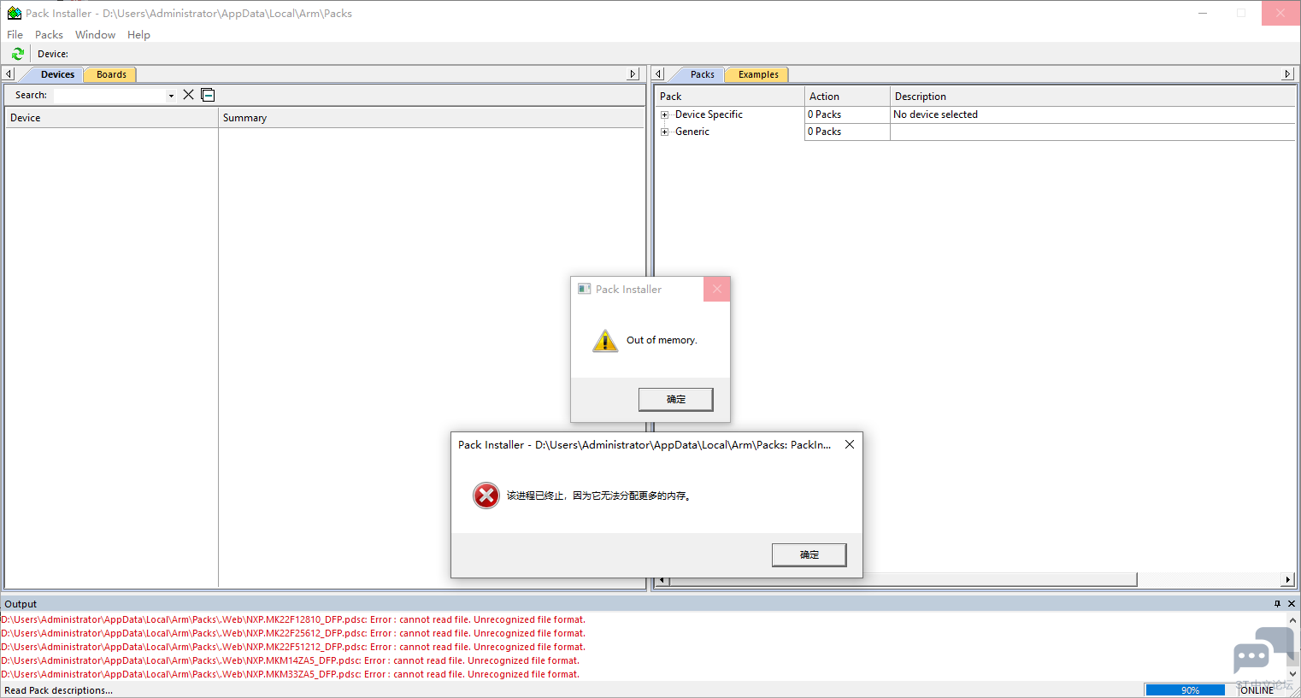Click the NXP.MK22F12810_DFP.pdsc error line
This screenshot has height=698, width=1301.
click(x=293, y=620)
